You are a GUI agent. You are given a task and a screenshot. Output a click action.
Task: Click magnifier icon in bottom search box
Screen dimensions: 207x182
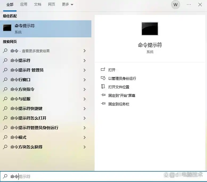5,176
